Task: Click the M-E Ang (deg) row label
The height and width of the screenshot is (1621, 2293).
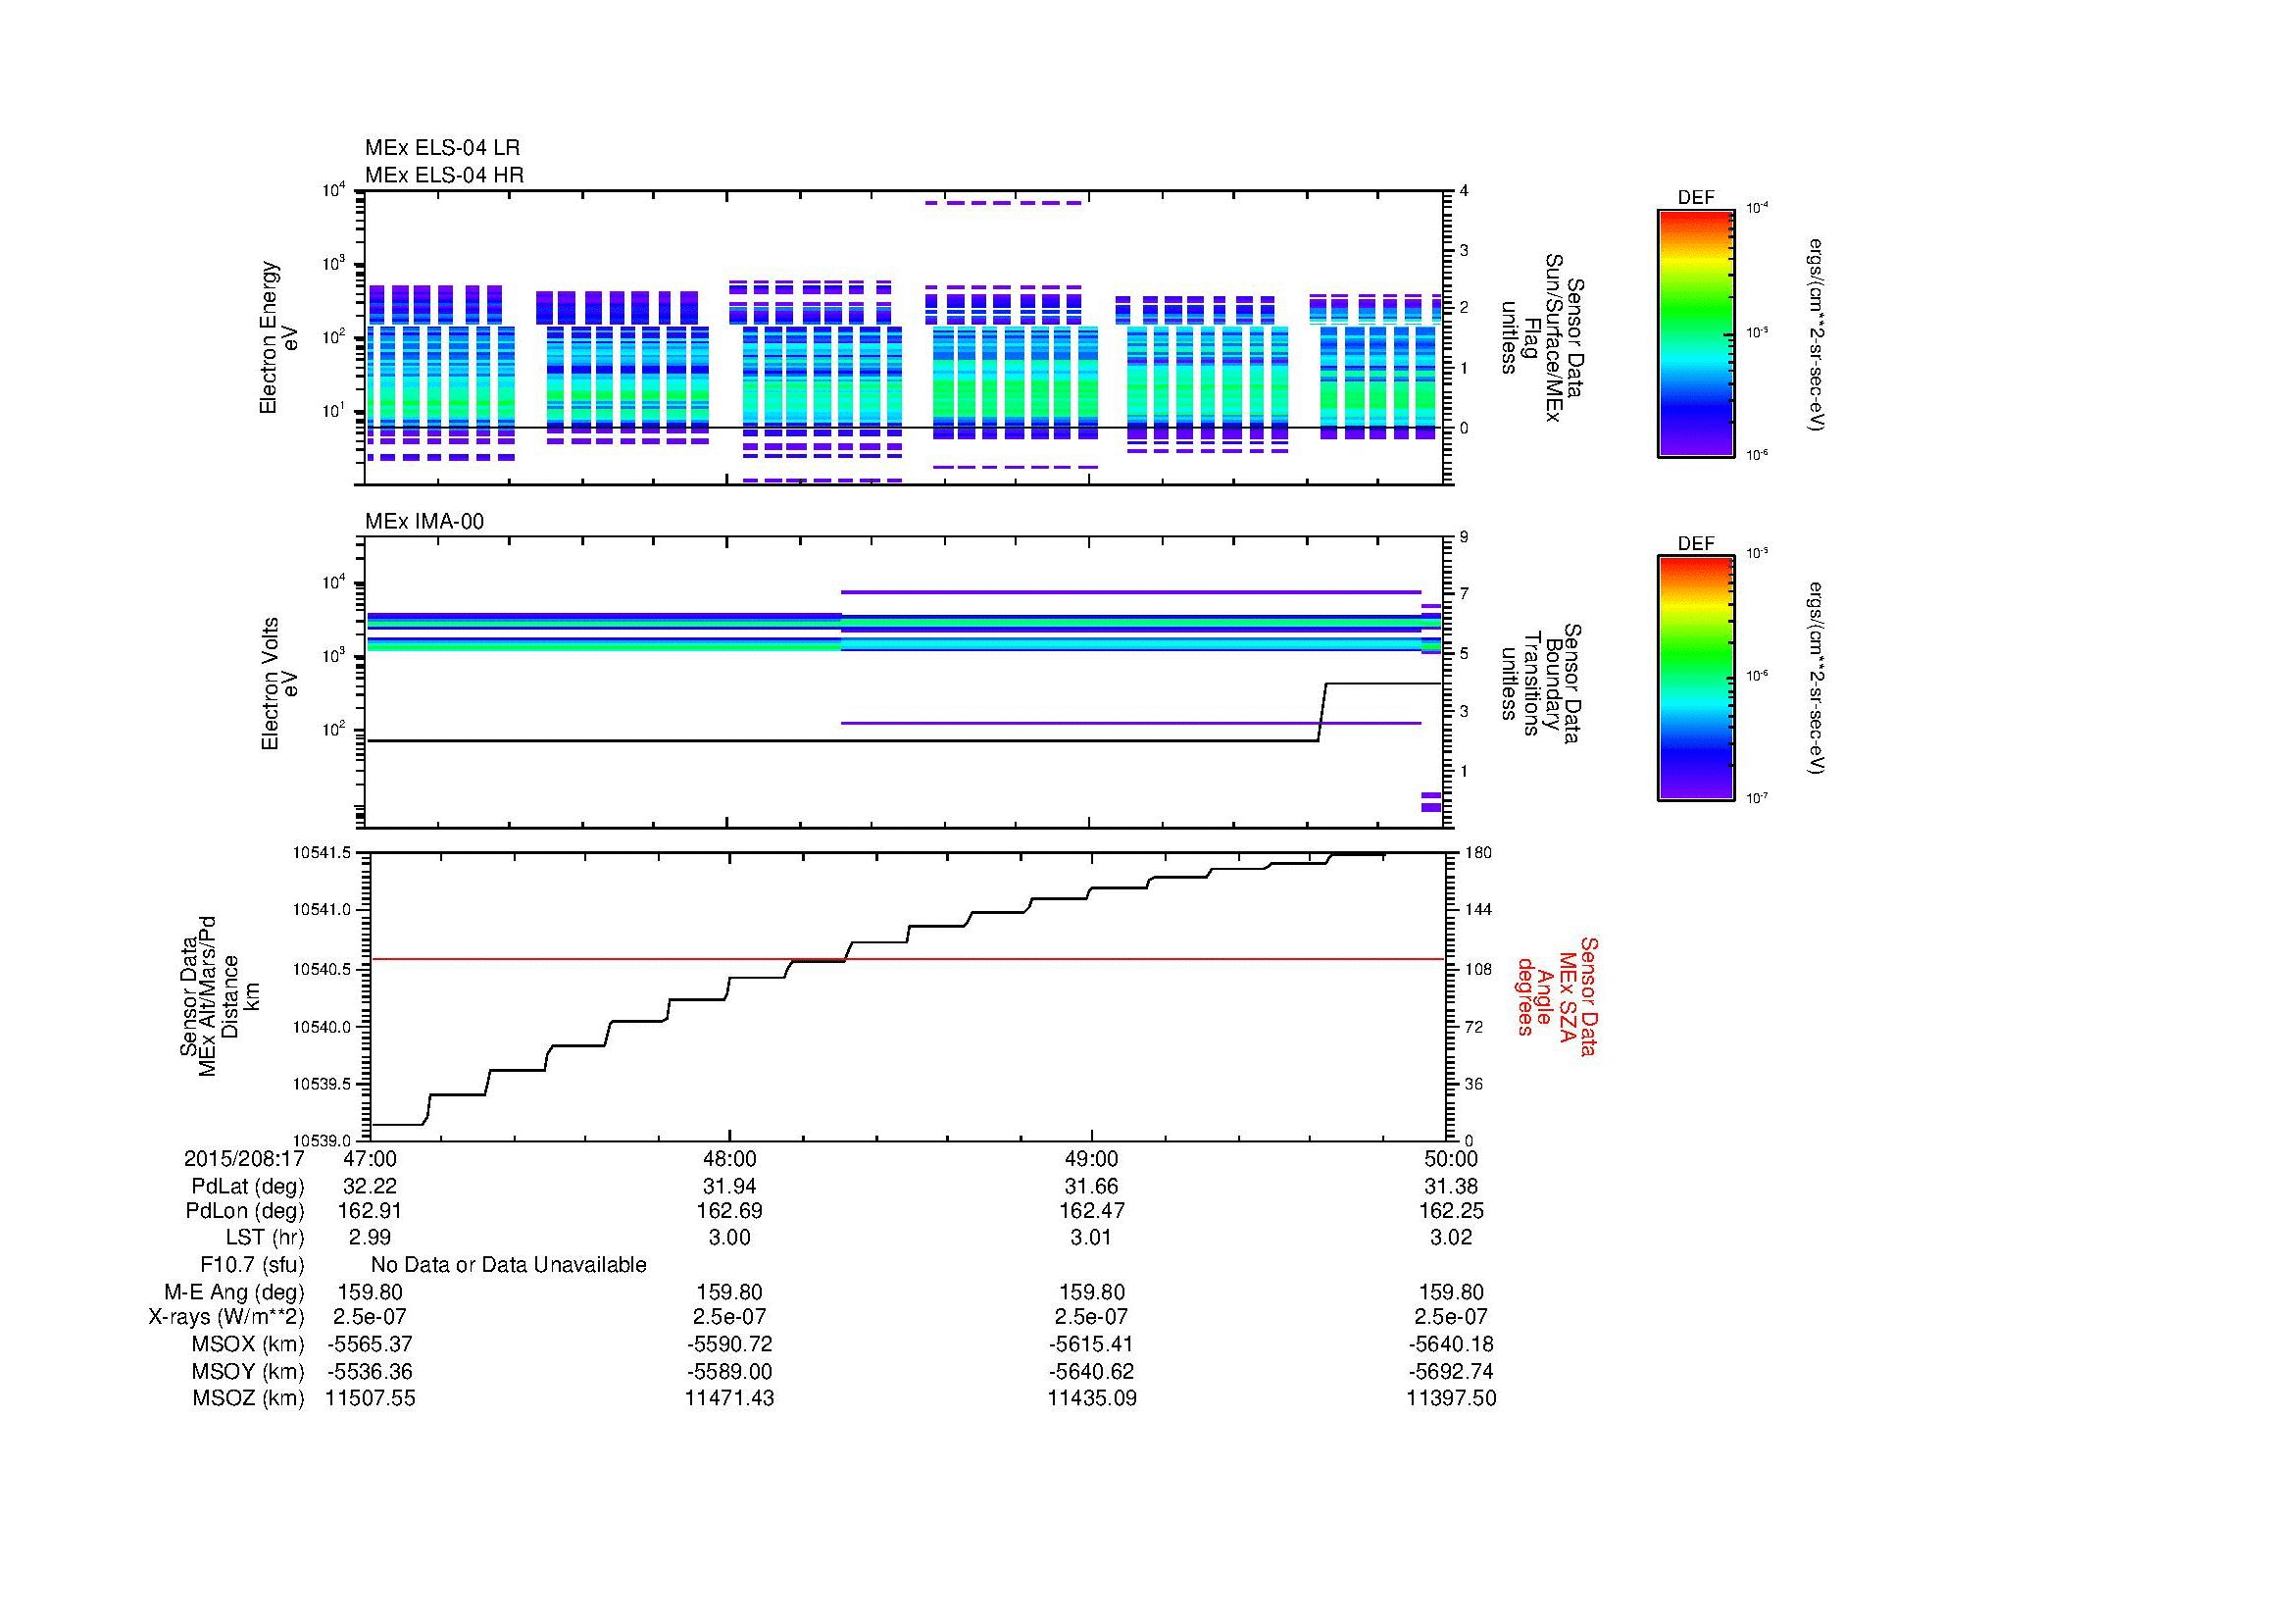Action: coord(234,1292)
